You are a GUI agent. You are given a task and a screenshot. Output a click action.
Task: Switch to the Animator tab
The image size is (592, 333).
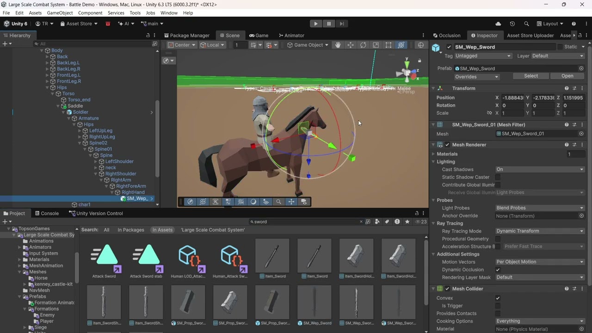click(291, 35)
